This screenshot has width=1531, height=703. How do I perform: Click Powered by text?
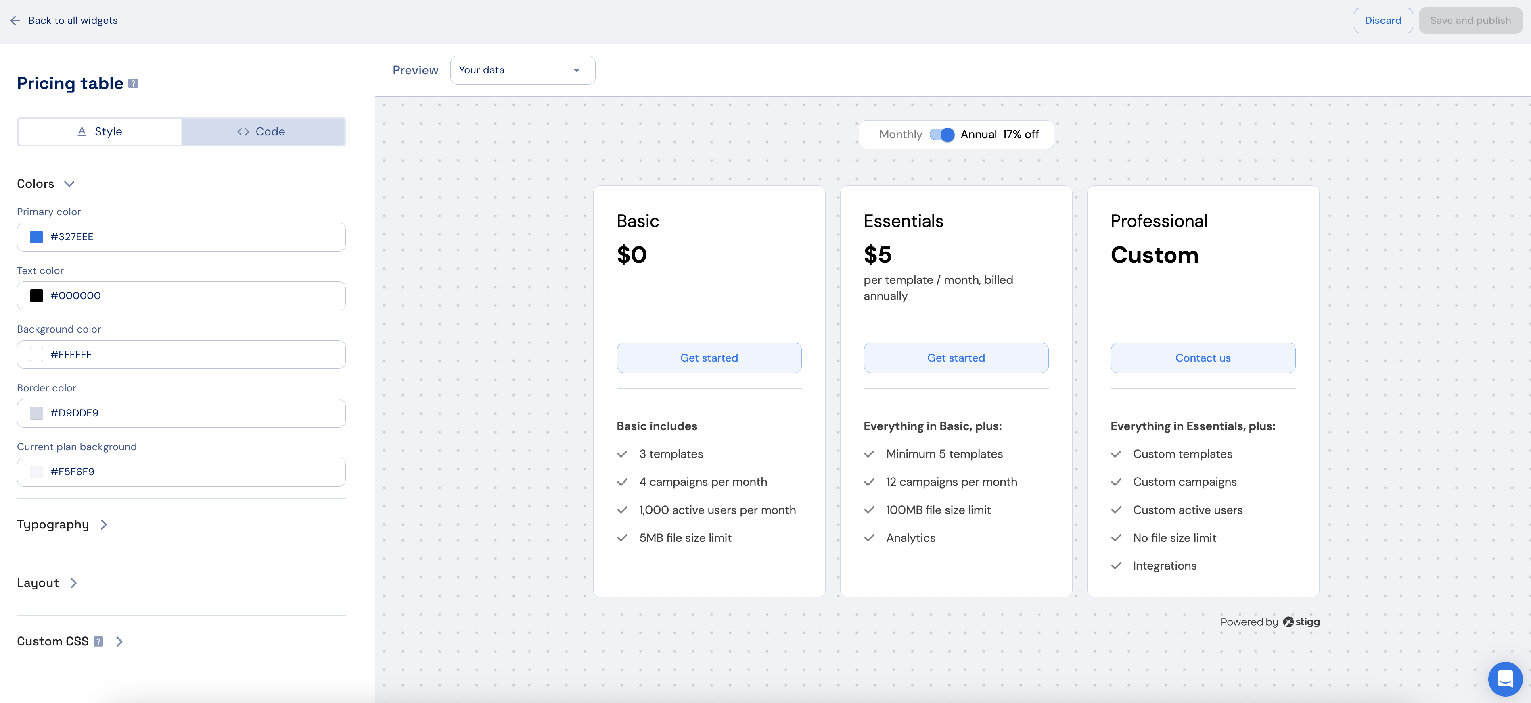point(1249,622)
